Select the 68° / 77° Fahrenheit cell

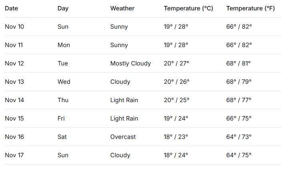[239, 100]
